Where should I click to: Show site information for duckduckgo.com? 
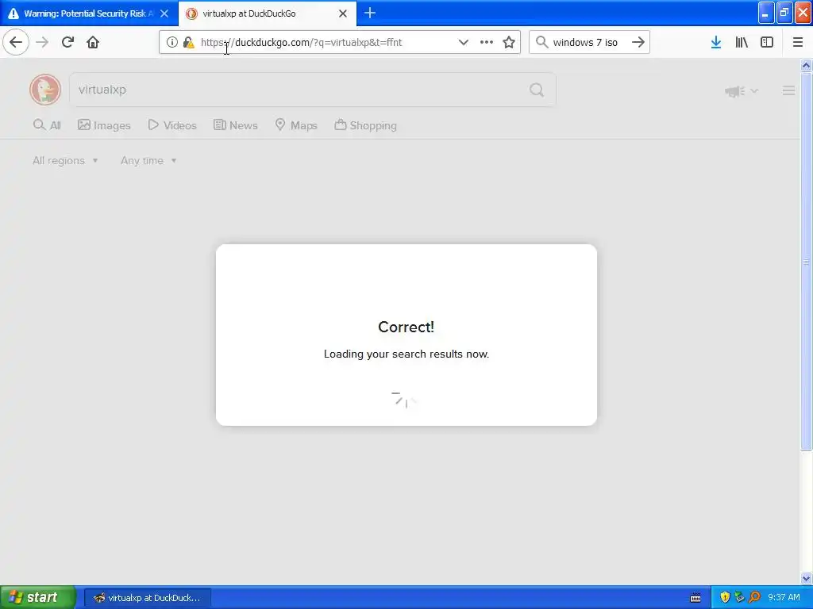click(x=172, y=42)
